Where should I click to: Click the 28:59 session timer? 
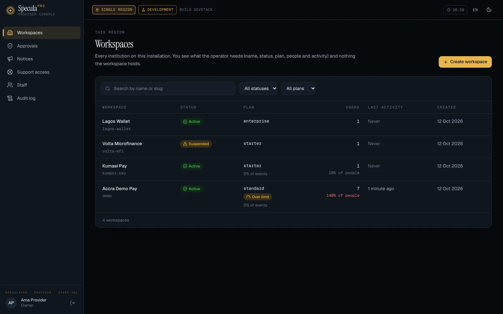tap(455, 10)
